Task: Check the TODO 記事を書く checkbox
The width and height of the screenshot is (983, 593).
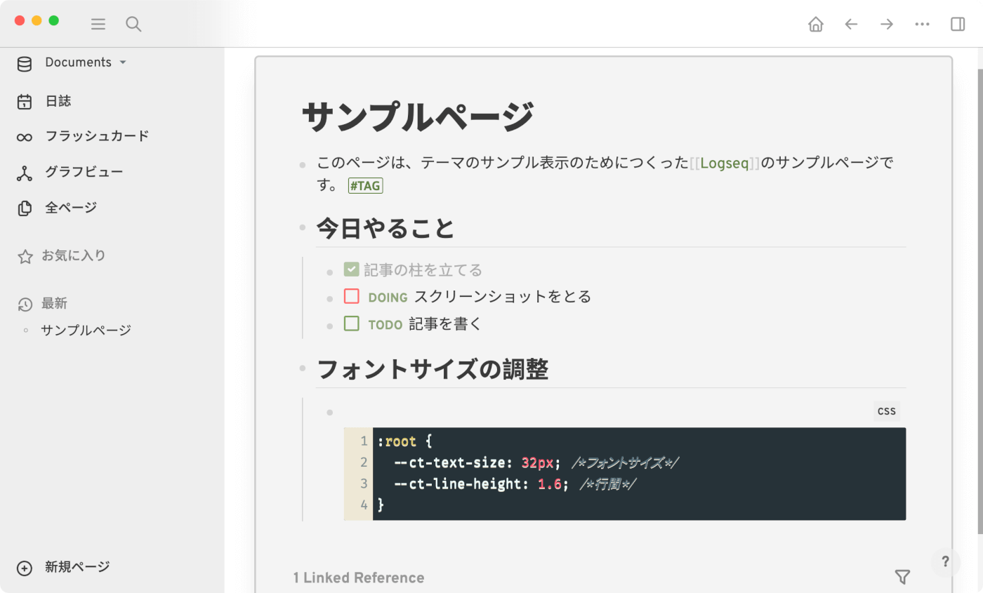Action: click(351, 324)
